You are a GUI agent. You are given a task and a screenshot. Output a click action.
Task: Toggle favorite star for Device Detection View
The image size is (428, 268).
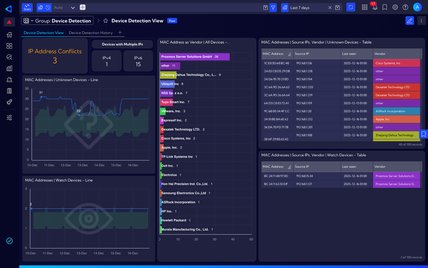tap(106, 21)
